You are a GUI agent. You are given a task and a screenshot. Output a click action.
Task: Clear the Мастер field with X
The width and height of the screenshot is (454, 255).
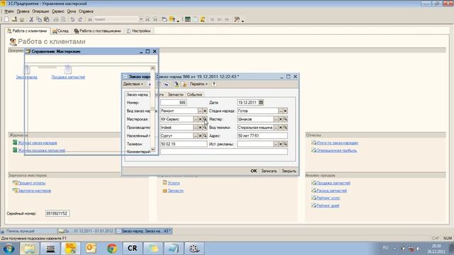(281, 119)
